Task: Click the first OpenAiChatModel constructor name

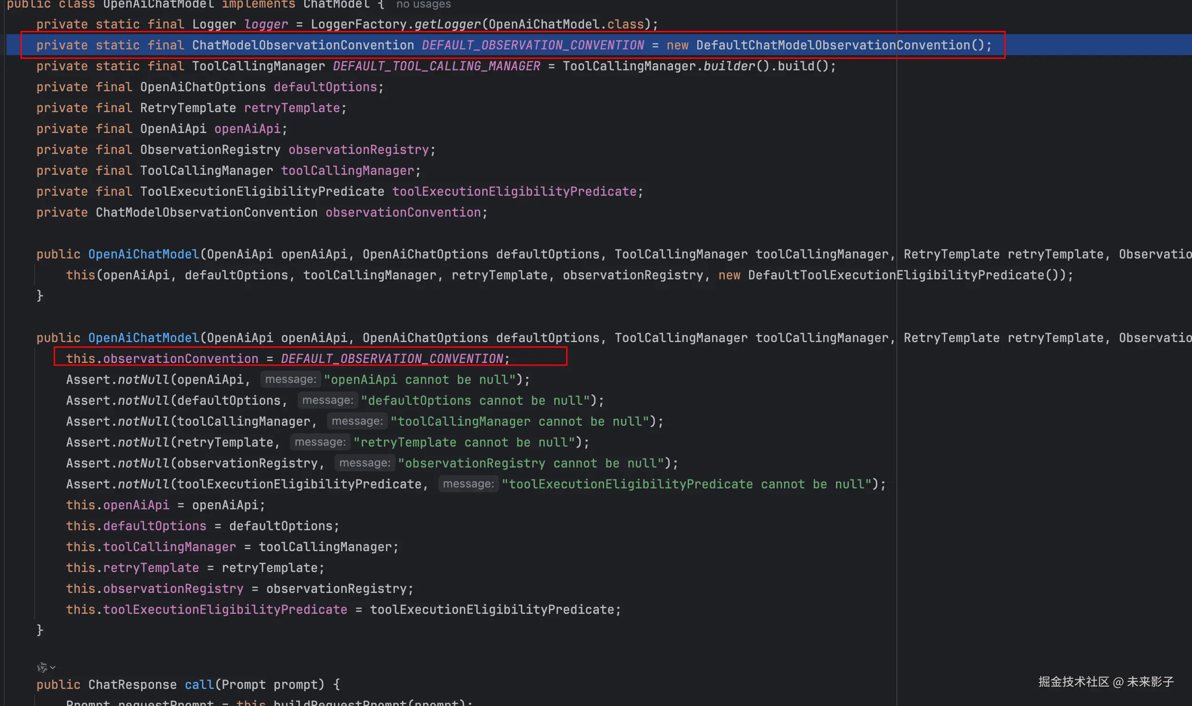Action: pos(143,254)
